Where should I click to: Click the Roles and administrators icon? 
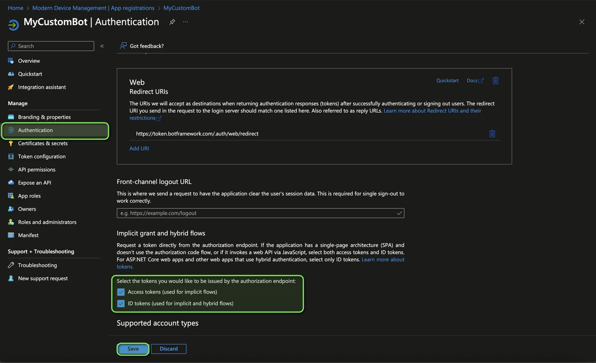pyautogui.click(x=11, y=222)
